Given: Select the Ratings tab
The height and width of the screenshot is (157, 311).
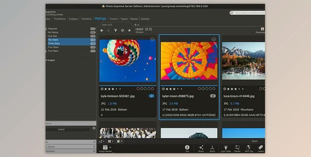Looking at the screenshot, I should click(101, 19).
